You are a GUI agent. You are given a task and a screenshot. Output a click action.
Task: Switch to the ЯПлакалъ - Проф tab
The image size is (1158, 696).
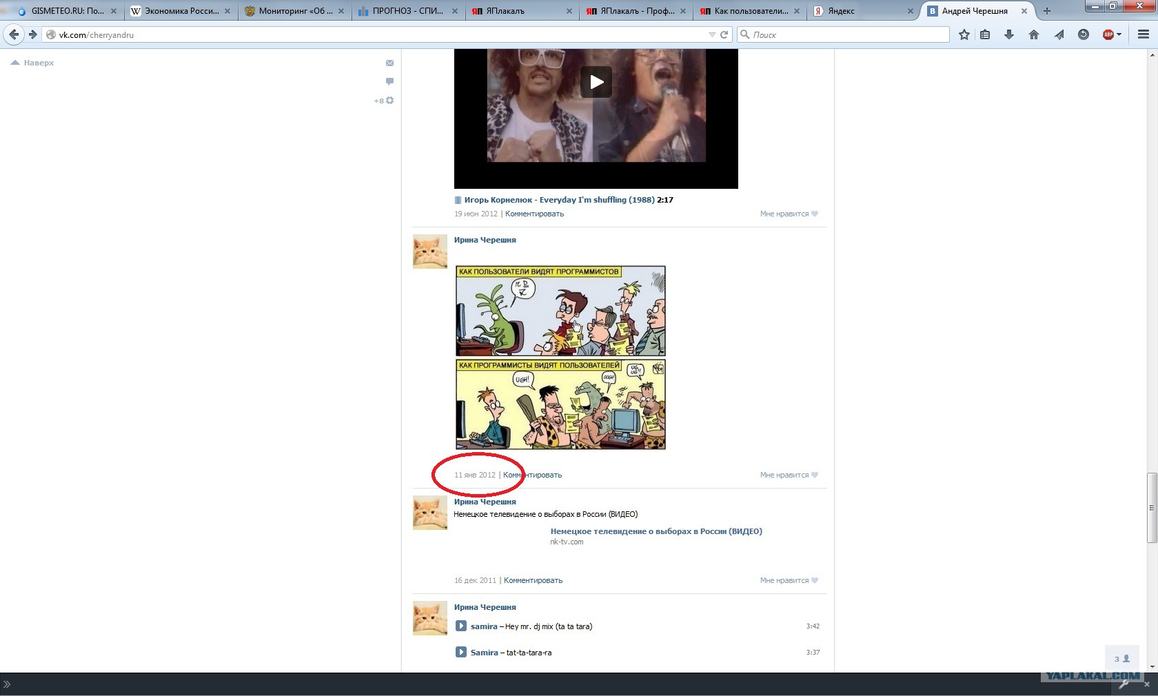click(x=637, y=11)
